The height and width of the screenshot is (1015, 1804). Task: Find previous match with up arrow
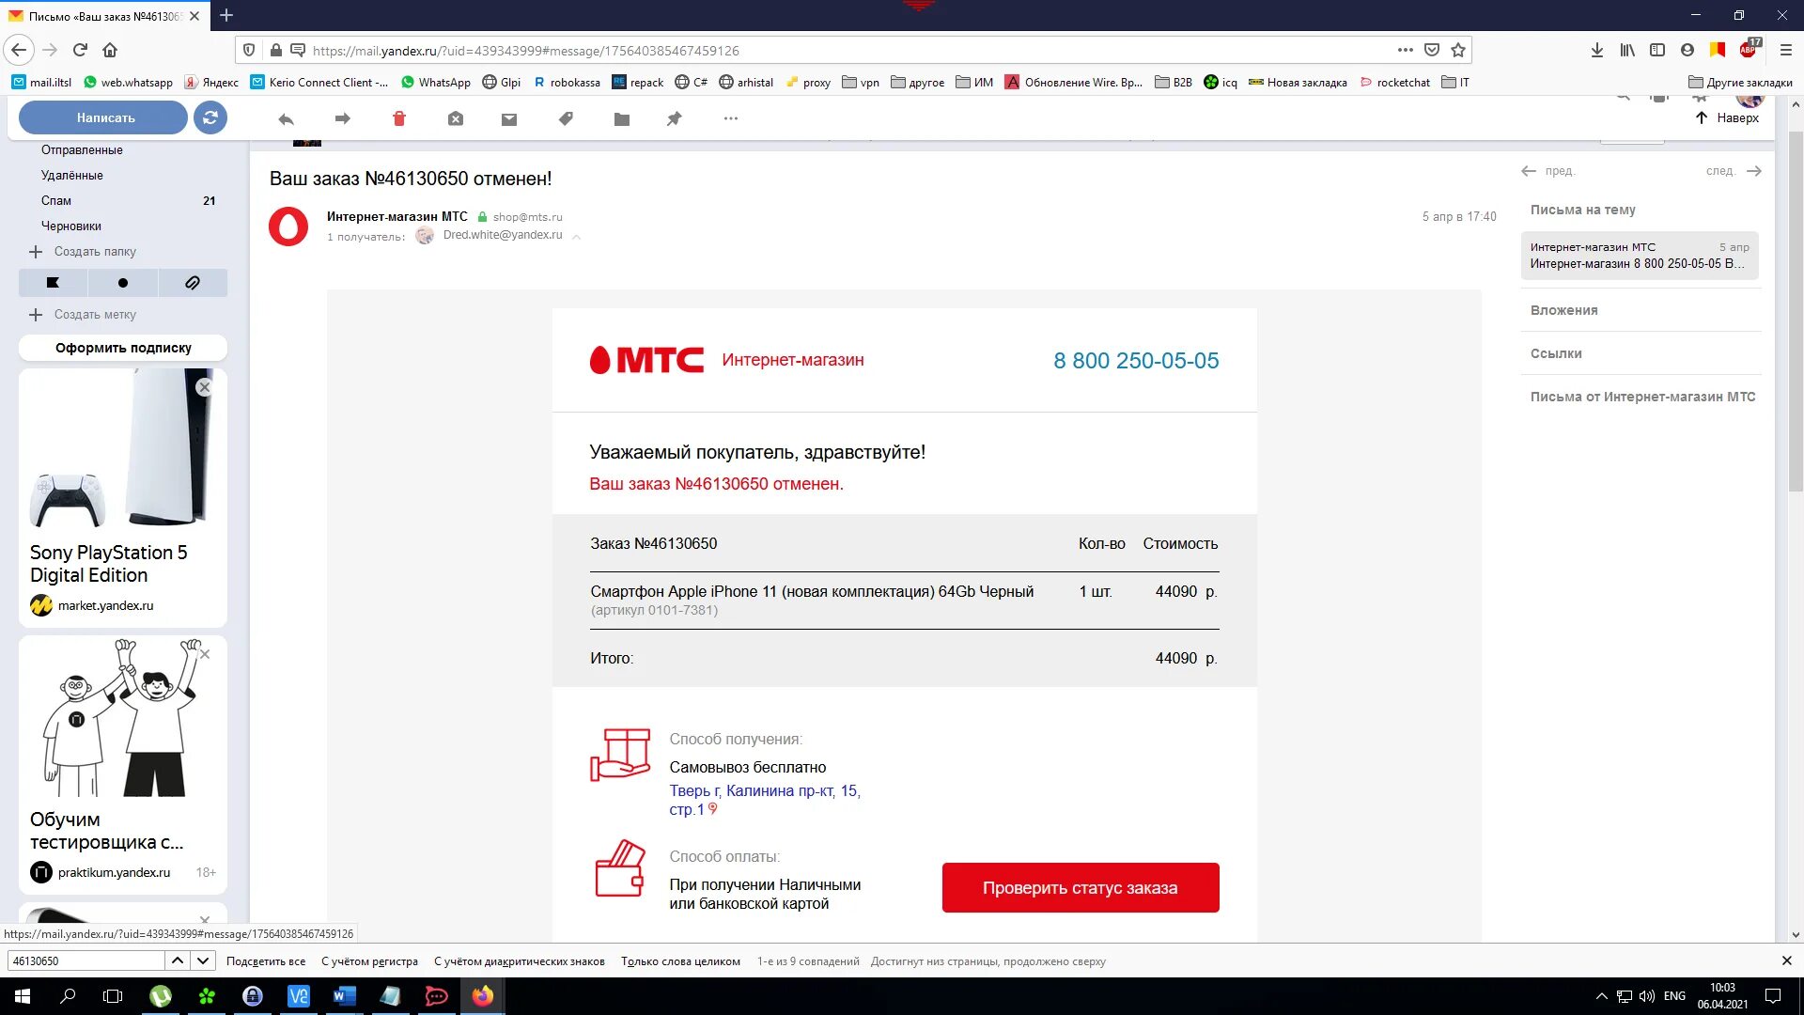(x=177, y=960)
